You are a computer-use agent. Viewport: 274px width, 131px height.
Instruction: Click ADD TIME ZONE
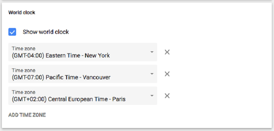[x=27, y=115]
